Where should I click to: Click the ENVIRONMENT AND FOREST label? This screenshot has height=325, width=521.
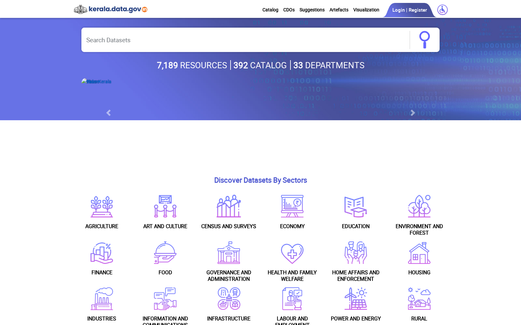(419, 229)
